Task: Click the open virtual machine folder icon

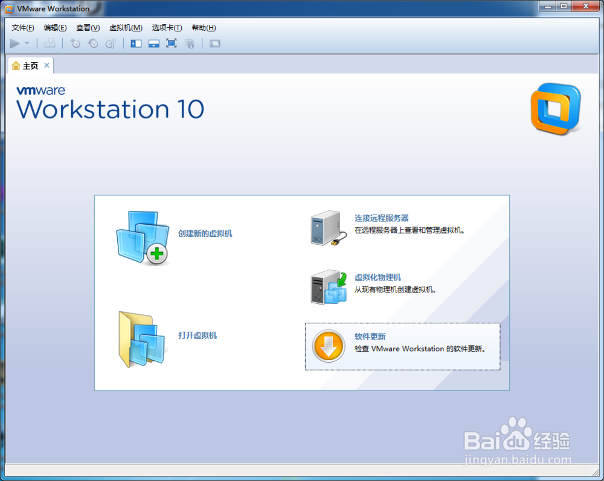Action: 142,339
